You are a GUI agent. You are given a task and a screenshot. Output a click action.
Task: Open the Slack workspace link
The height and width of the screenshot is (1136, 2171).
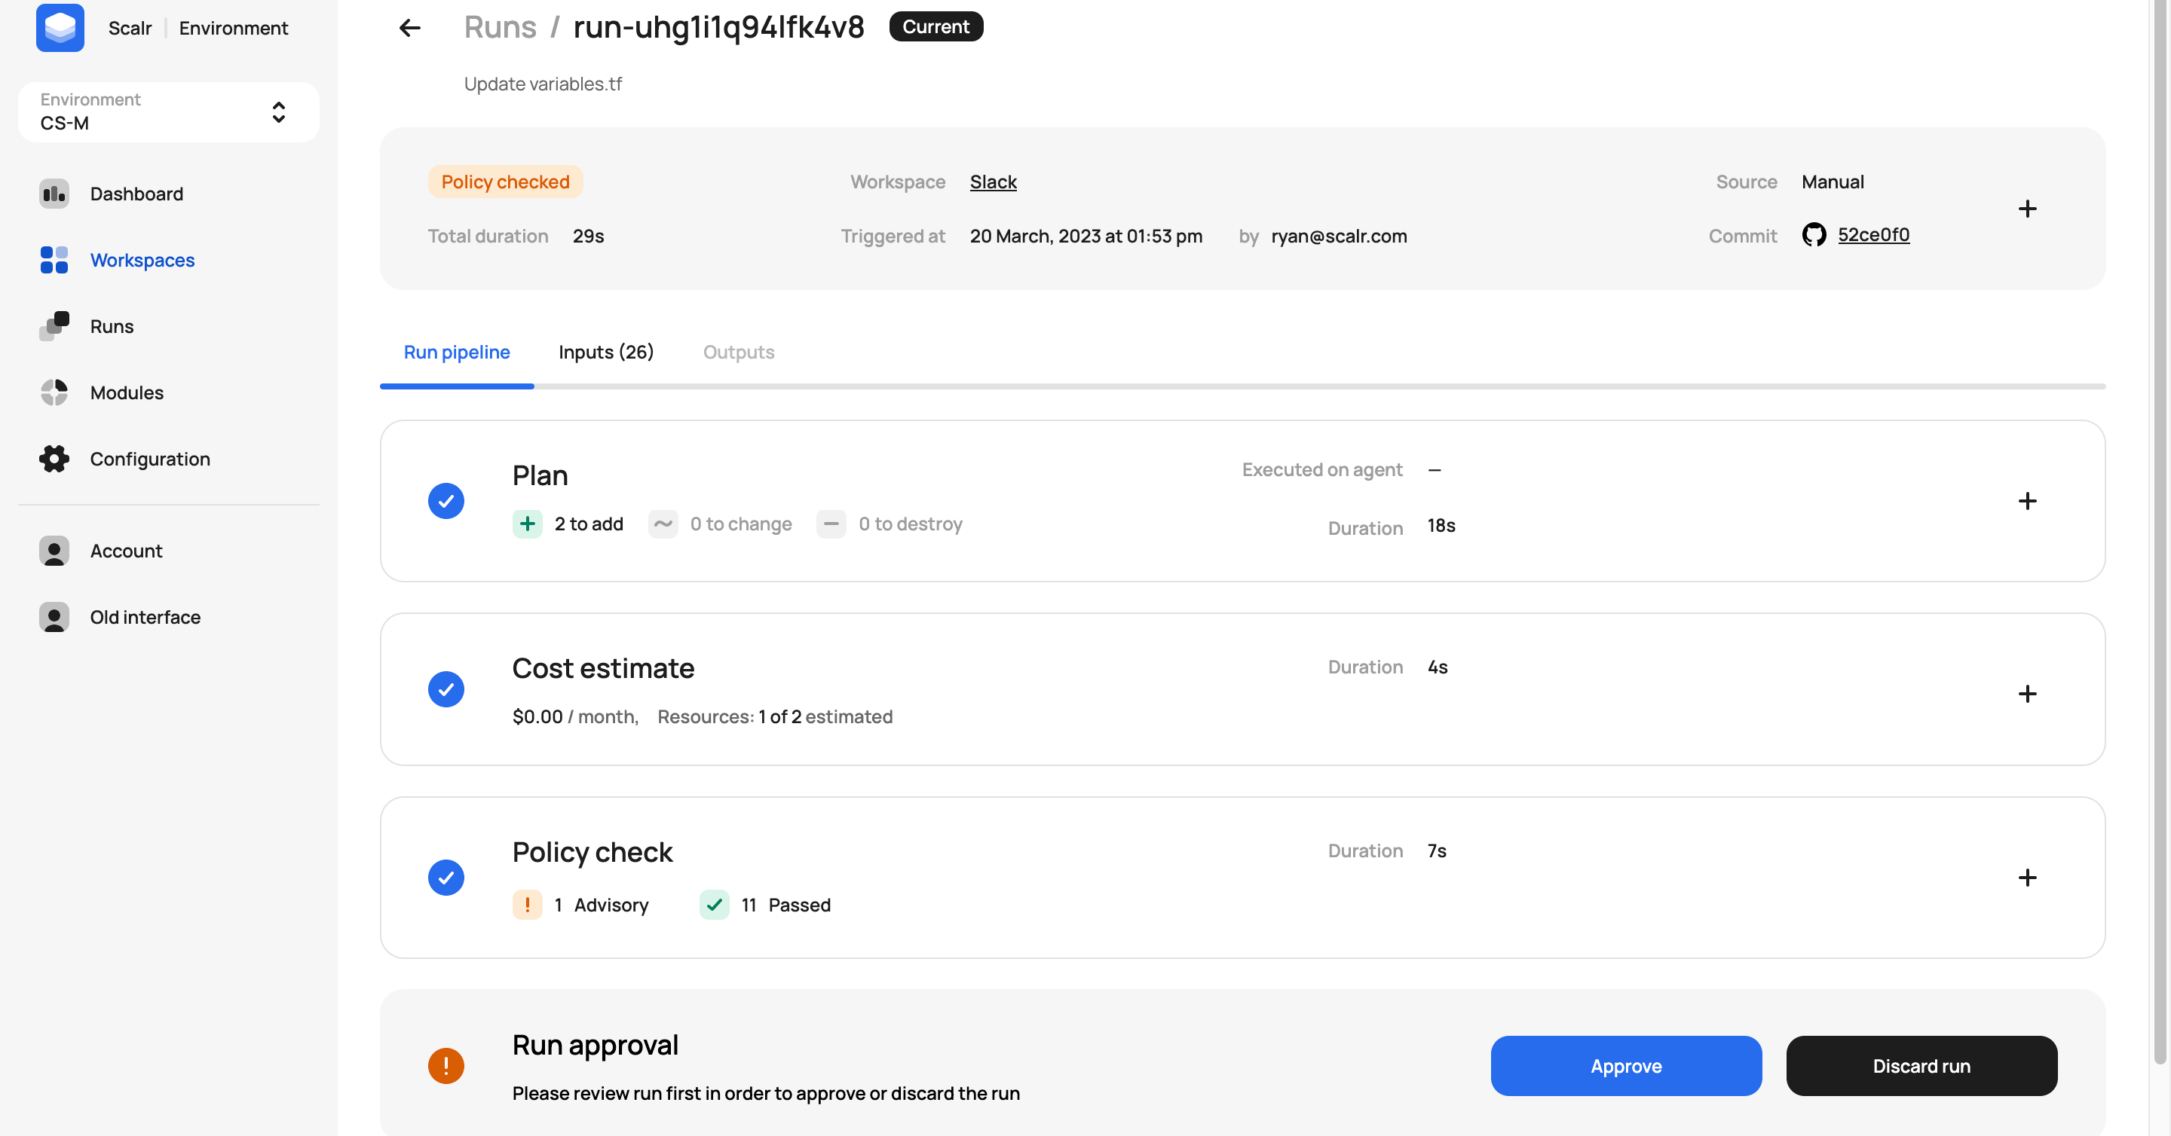pos(993,182)
